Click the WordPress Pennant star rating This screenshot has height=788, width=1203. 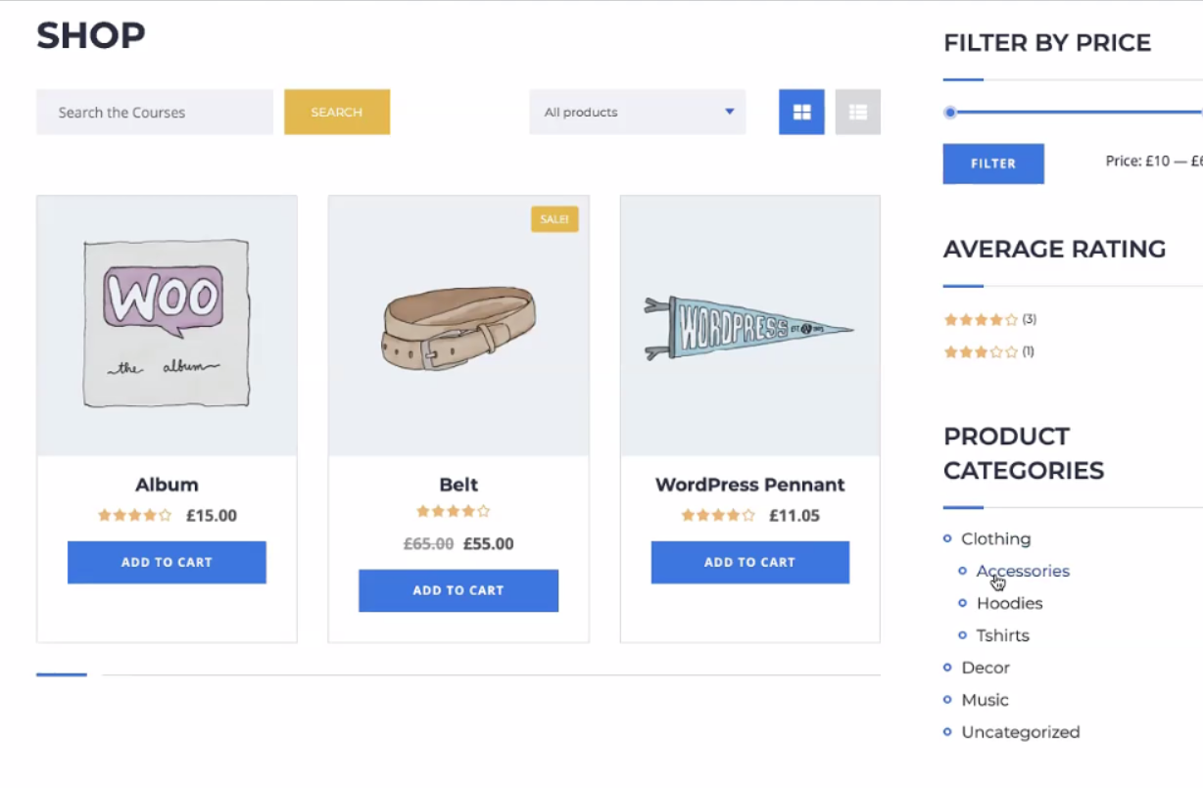tap(718, 515)
